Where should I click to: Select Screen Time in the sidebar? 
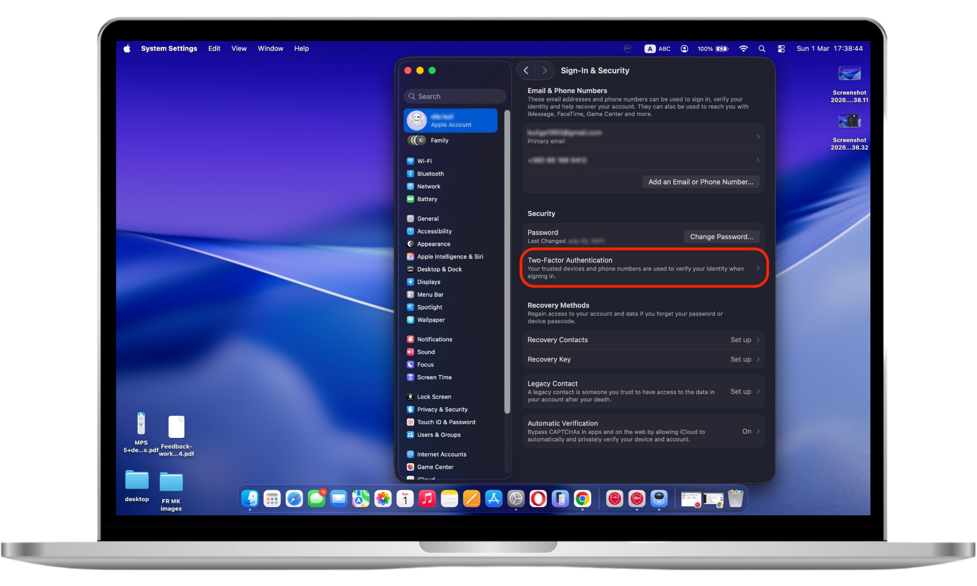pyautogui.click(x=434, y=377)
